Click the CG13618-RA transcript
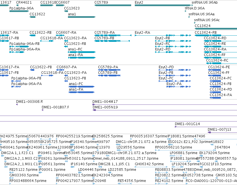The image size is (237, 185). click(x=47, y=41)
